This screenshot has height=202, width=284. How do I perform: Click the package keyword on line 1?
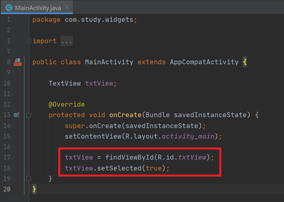coord(47,20)
